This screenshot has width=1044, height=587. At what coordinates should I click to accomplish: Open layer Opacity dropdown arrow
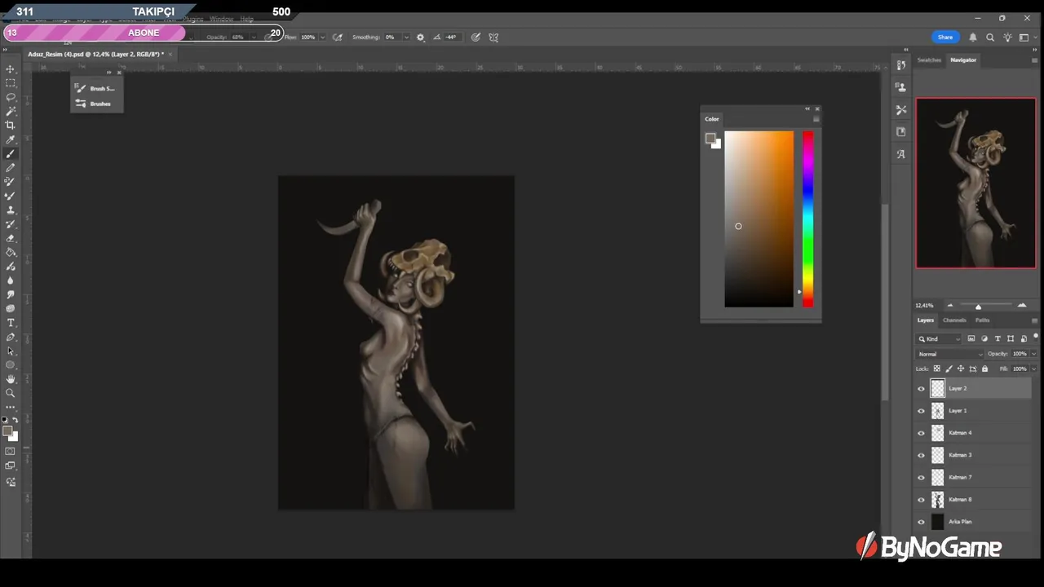point(1033,354)
